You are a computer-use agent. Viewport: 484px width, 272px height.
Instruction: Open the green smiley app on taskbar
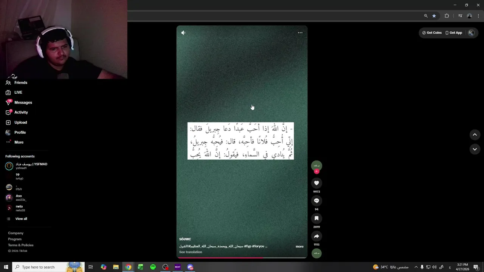click(153, 267)
